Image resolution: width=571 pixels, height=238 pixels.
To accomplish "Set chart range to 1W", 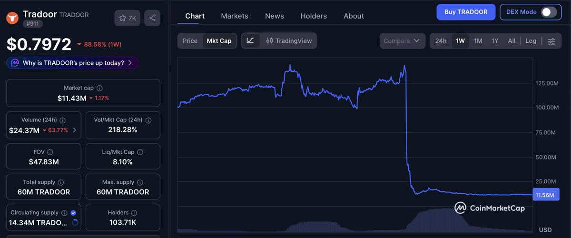I will 460,41.
